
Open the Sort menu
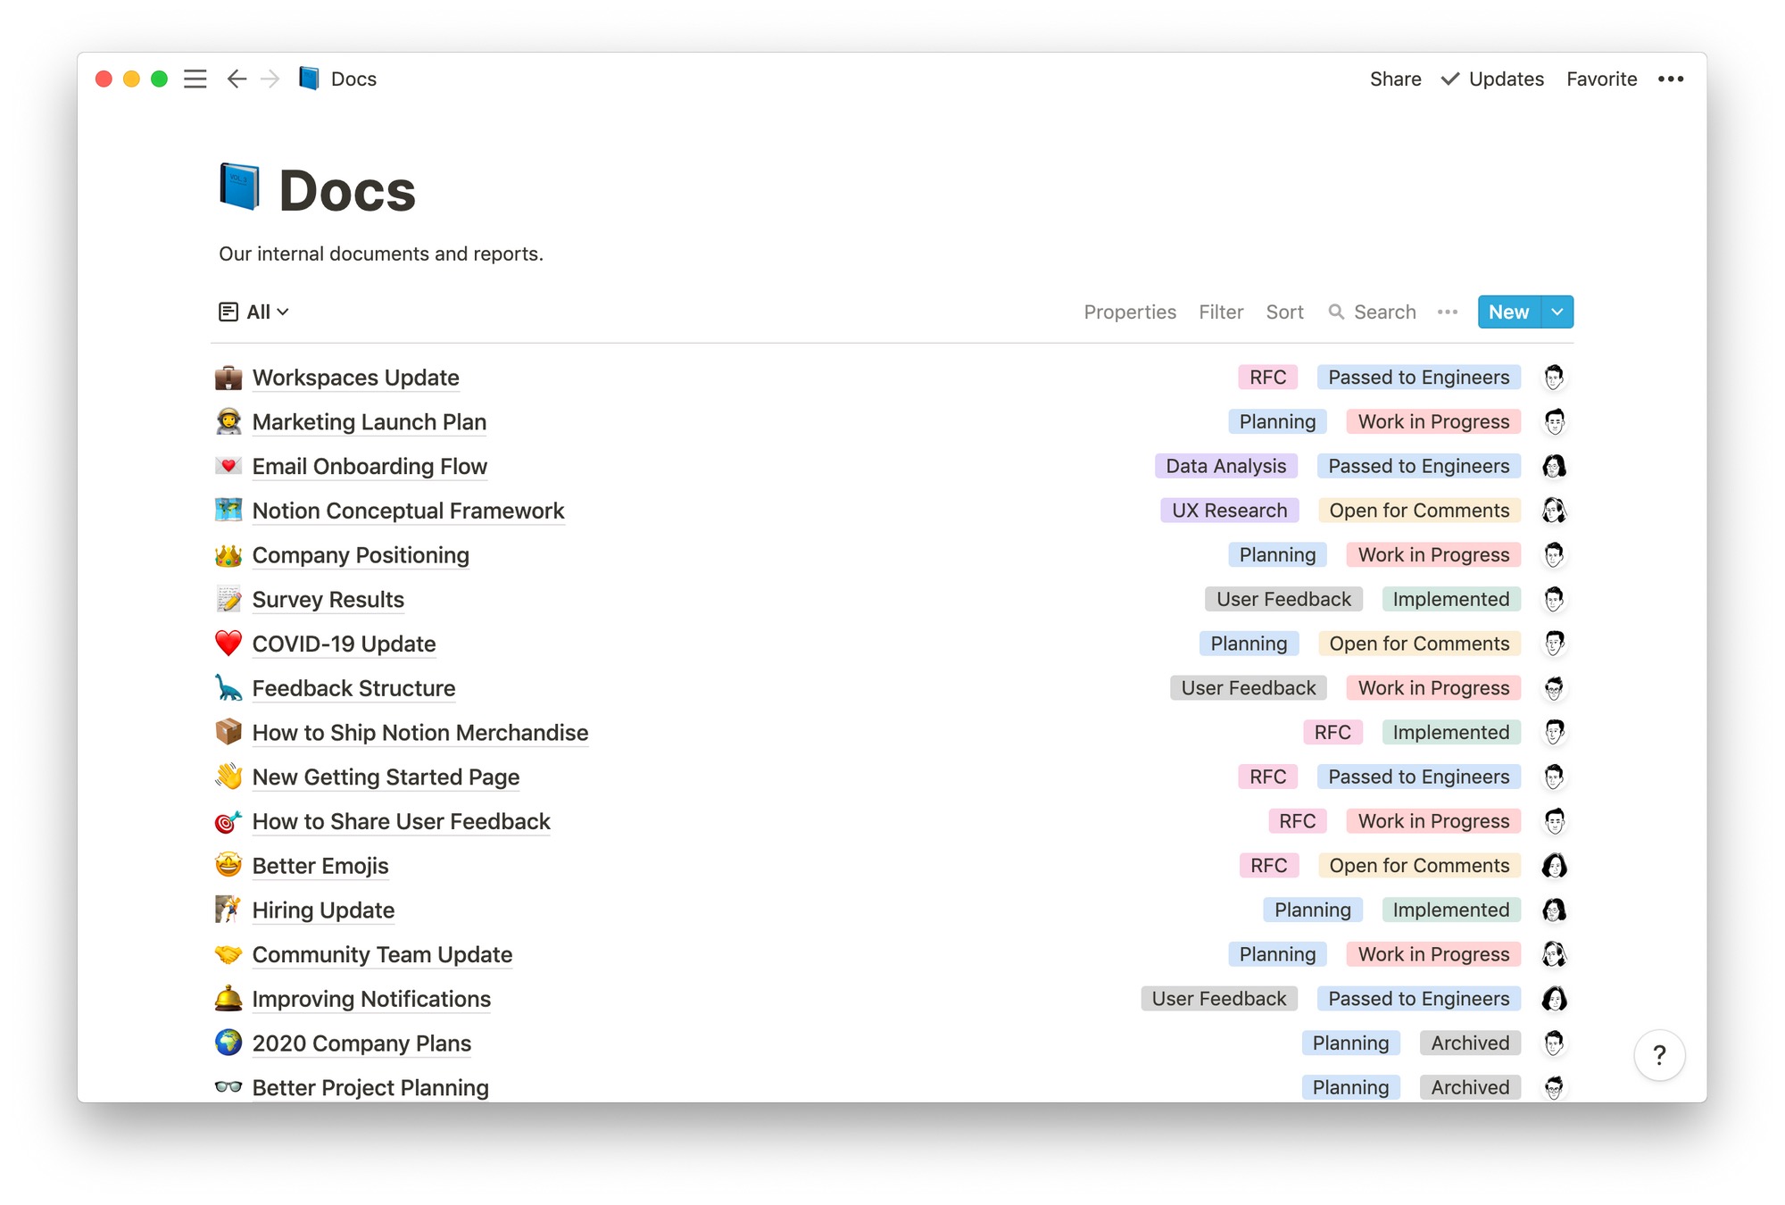point(1284,312)
